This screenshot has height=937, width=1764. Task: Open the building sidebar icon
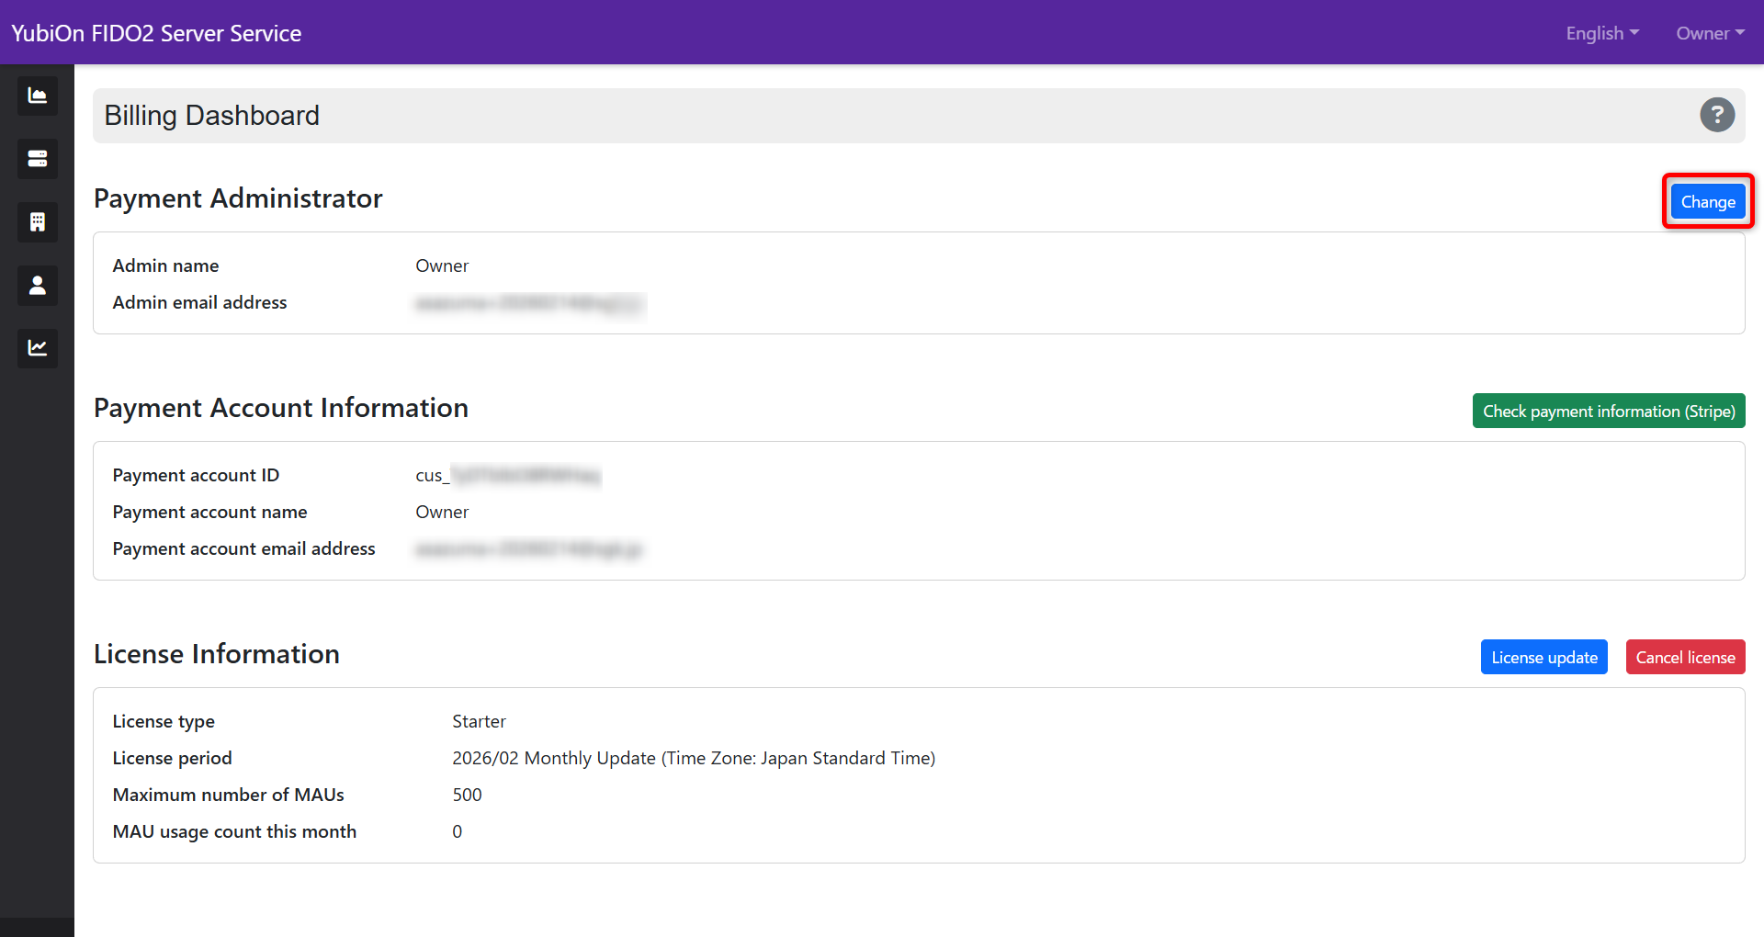(38, 222)
